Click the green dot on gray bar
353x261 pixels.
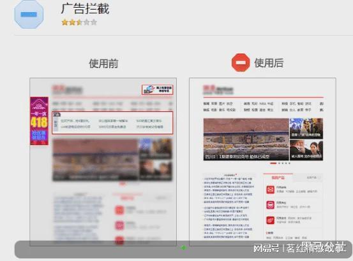click(183, 248)
